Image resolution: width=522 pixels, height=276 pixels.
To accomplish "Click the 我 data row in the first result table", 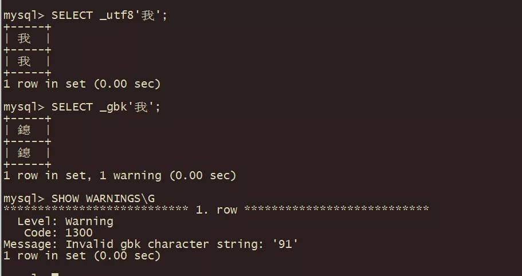I will pos(25,61).
